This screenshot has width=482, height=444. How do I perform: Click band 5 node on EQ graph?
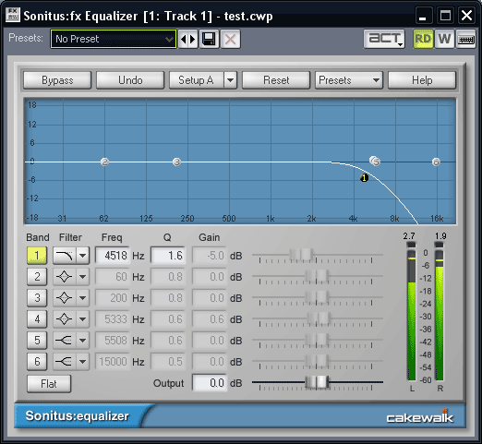[376, 162]
